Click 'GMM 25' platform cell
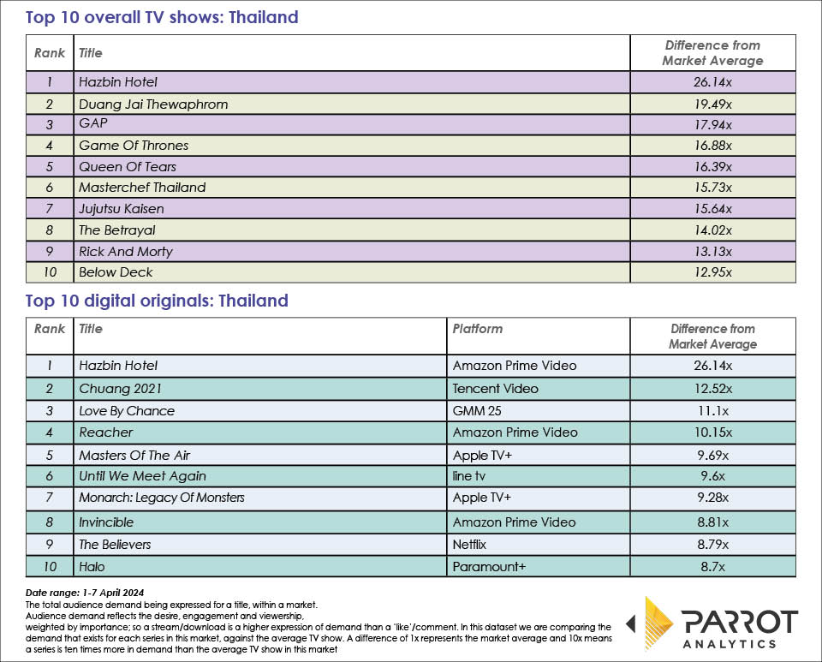 click(x=539, y=410)
